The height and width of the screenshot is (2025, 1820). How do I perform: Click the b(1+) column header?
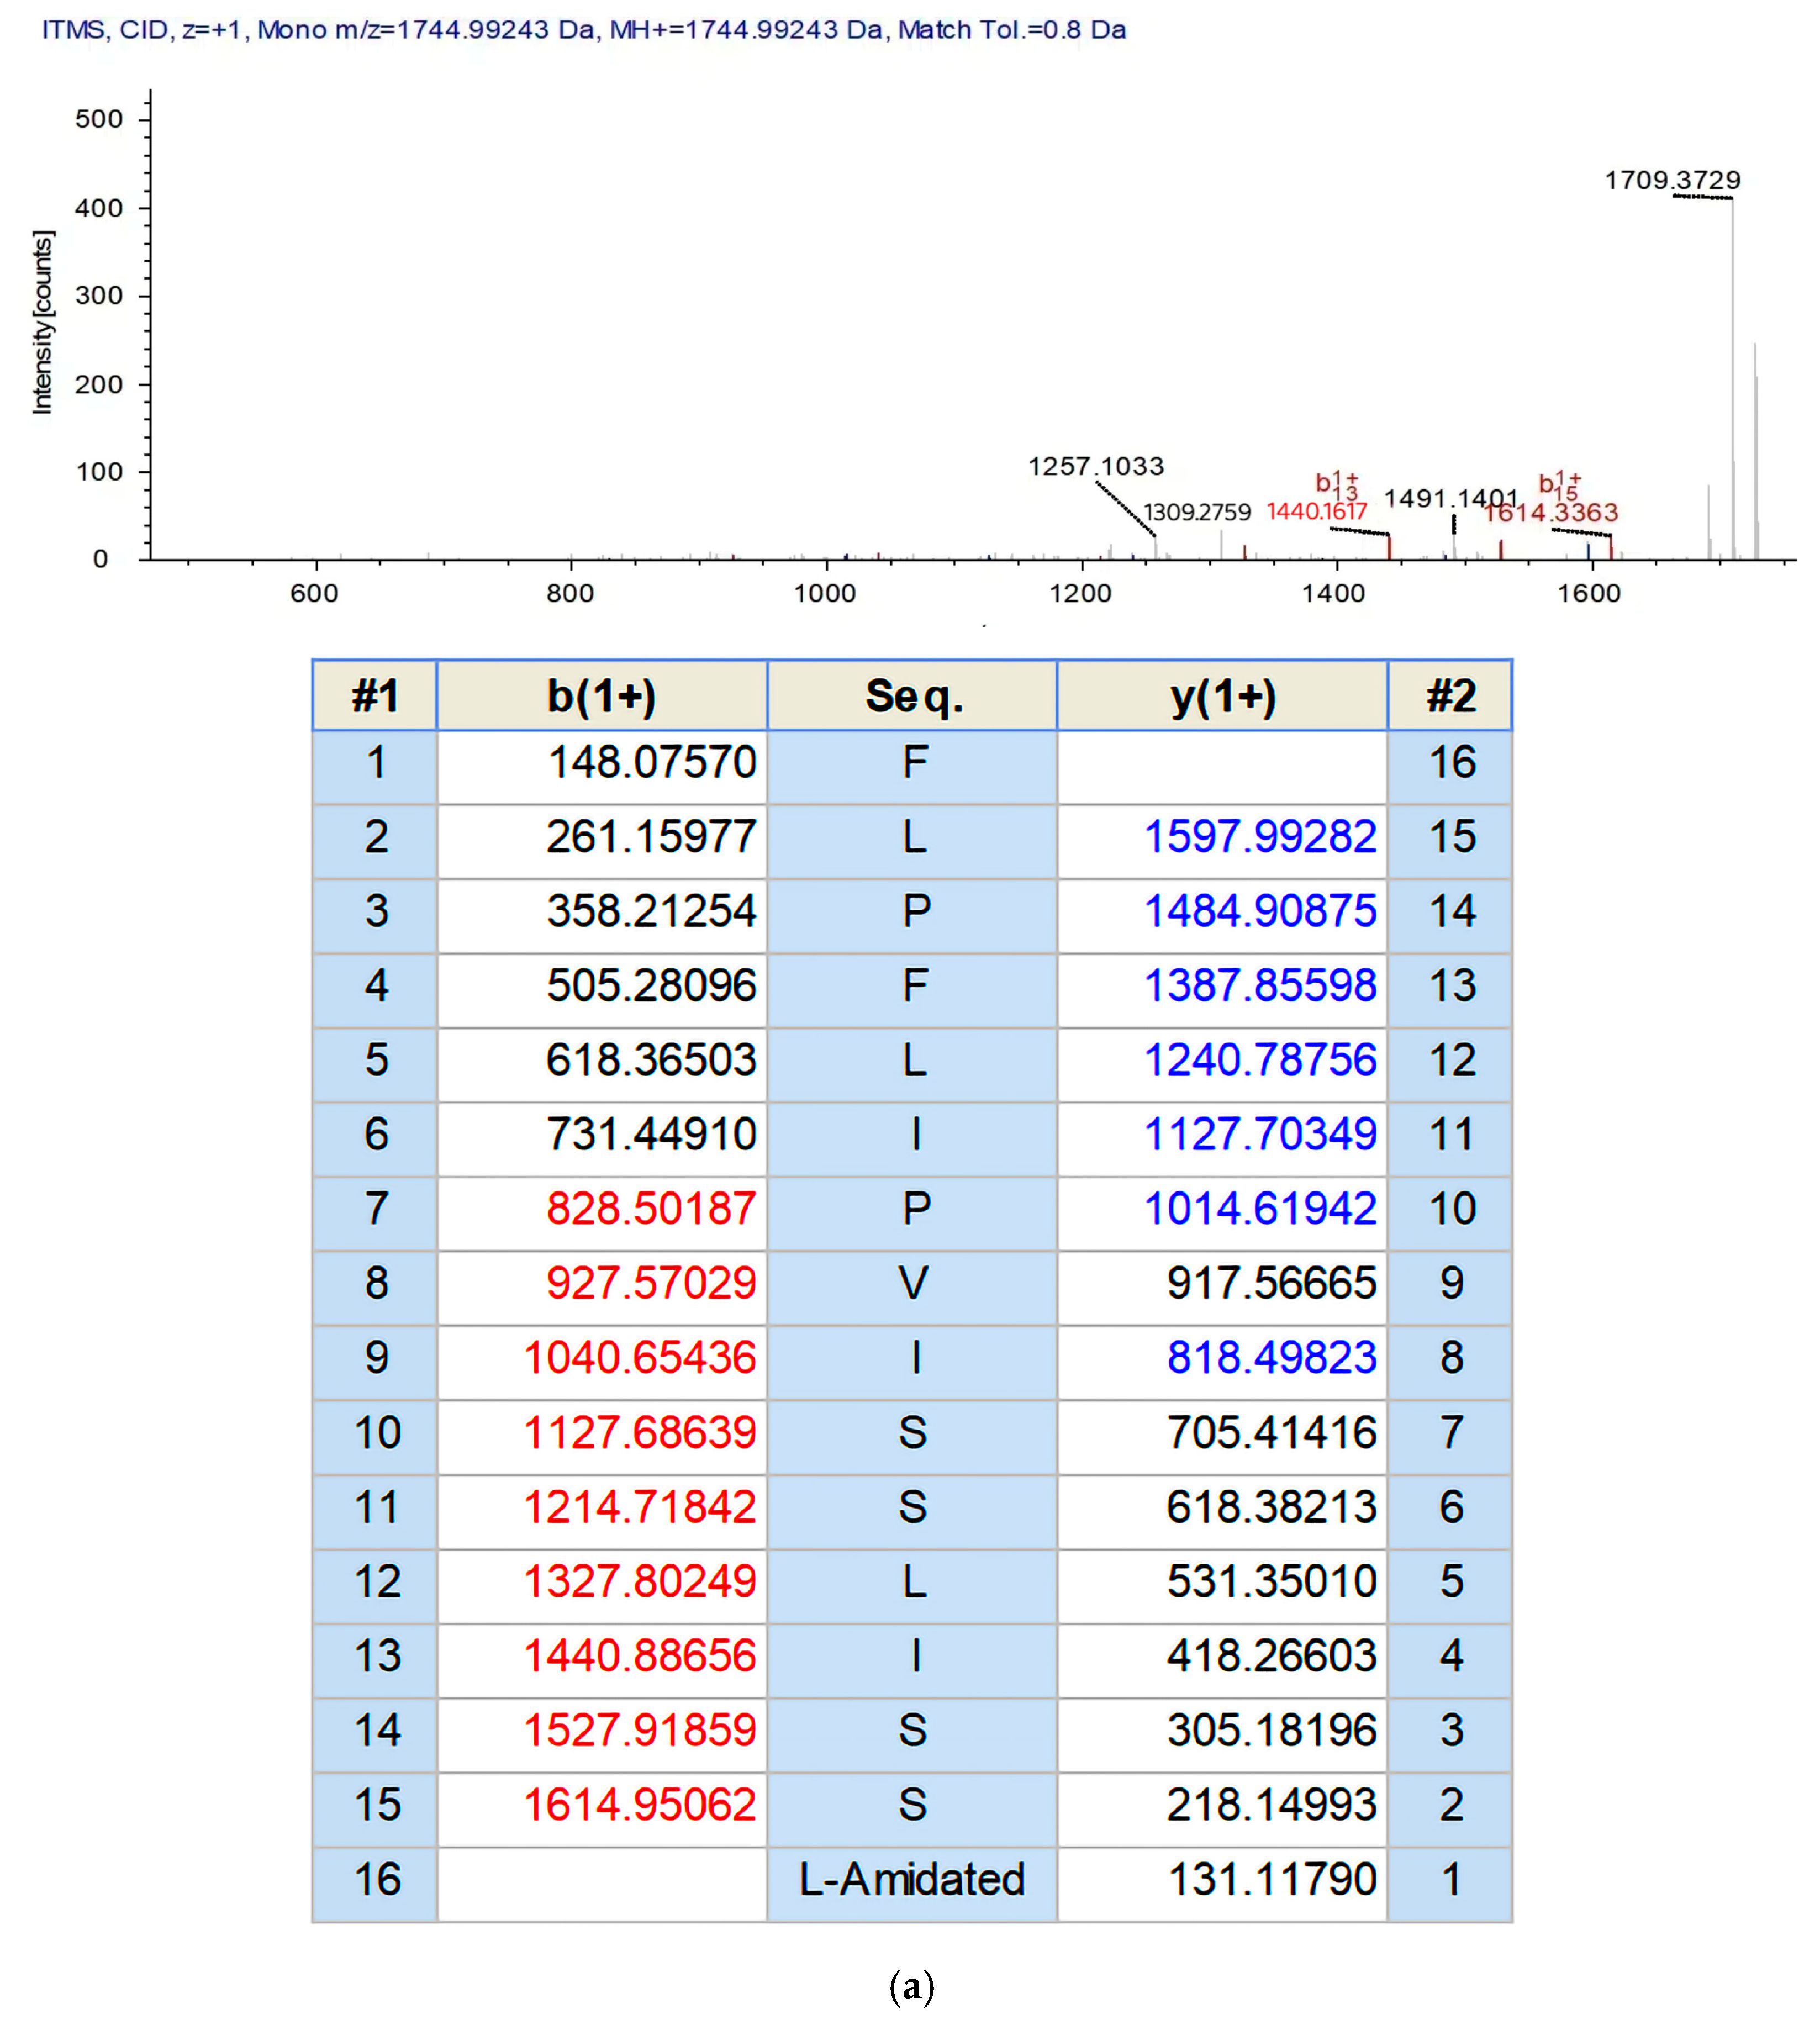[x=601, y=696]
